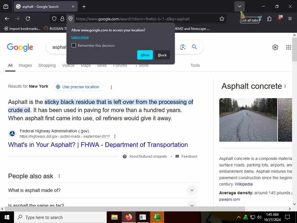This screenshot has width=297, height=223.
Task: Open the Google apps grid
Action: tap(288, 47)
